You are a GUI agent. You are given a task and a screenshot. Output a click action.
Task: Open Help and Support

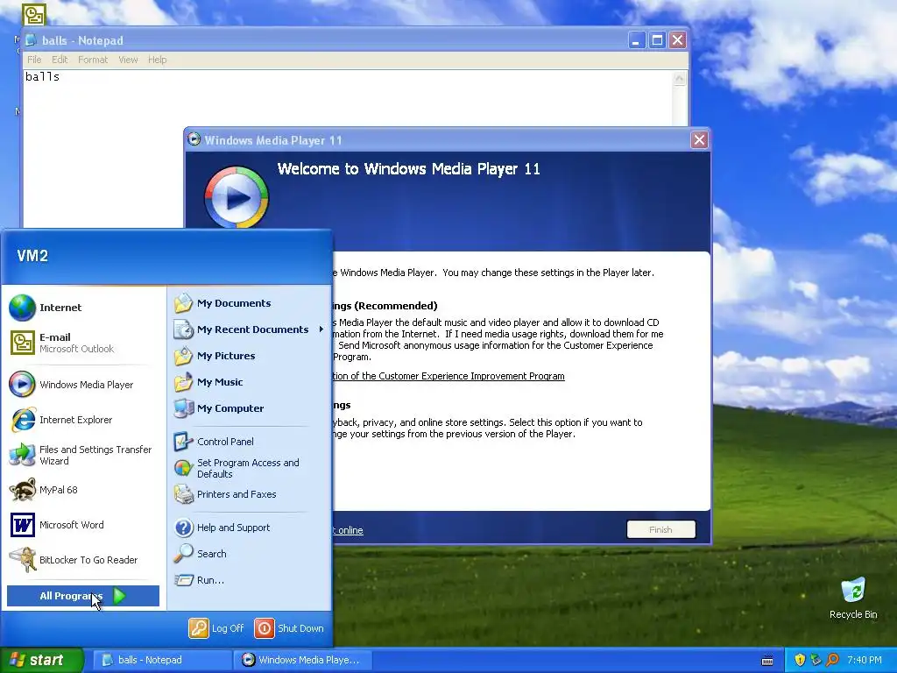pos(250,528)
